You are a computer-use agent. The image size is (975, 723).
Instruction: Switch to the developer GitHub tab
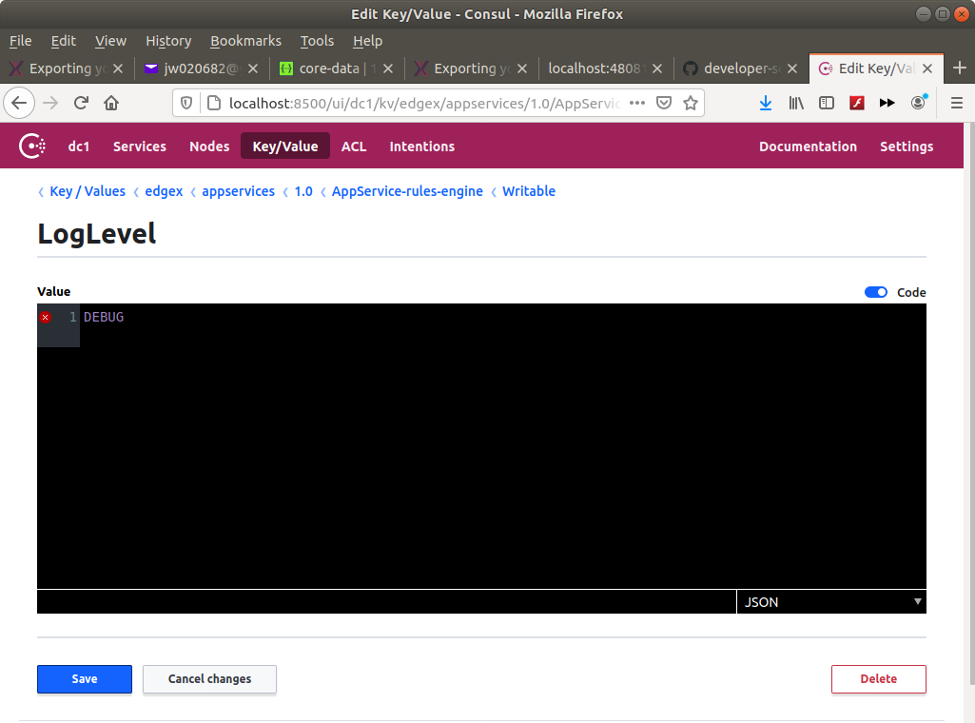point(741,68)
